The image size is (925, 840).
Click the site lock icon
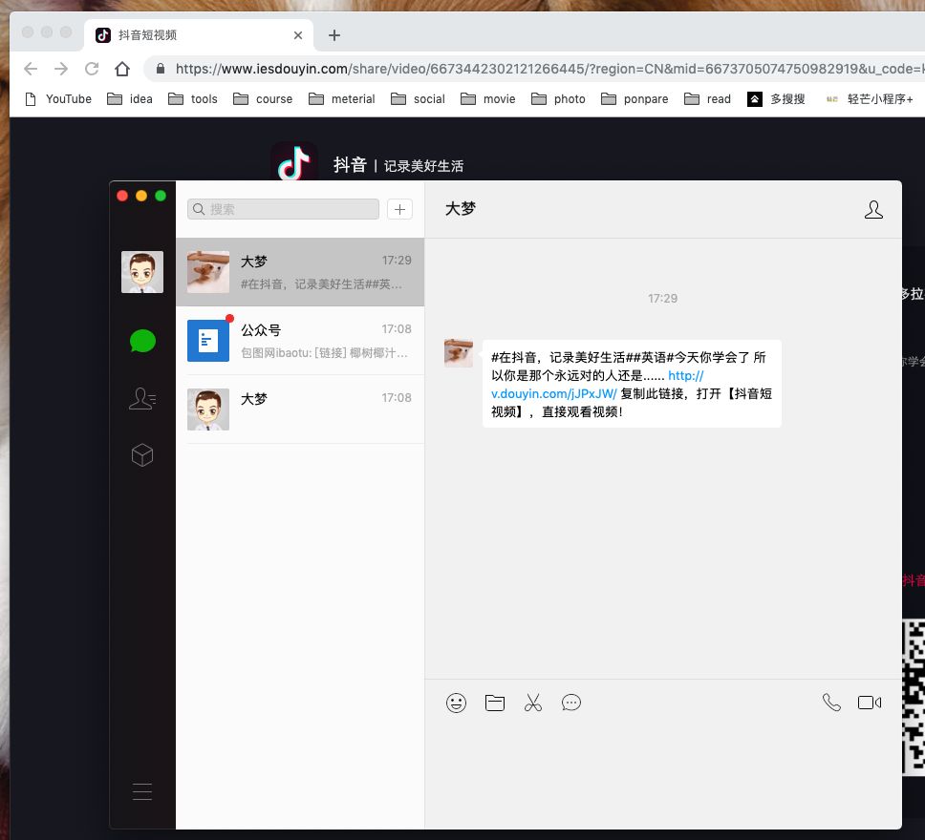pyautogui.click(x=160, y=69)
